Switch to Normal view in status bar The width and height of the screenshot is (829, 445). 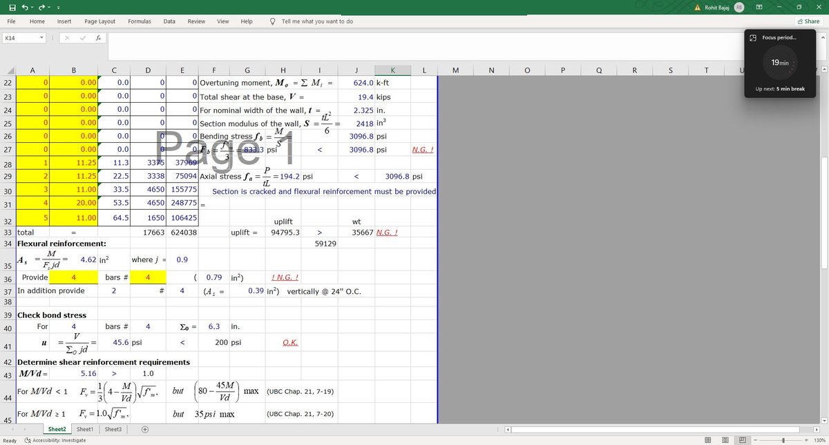coord(707,439)
